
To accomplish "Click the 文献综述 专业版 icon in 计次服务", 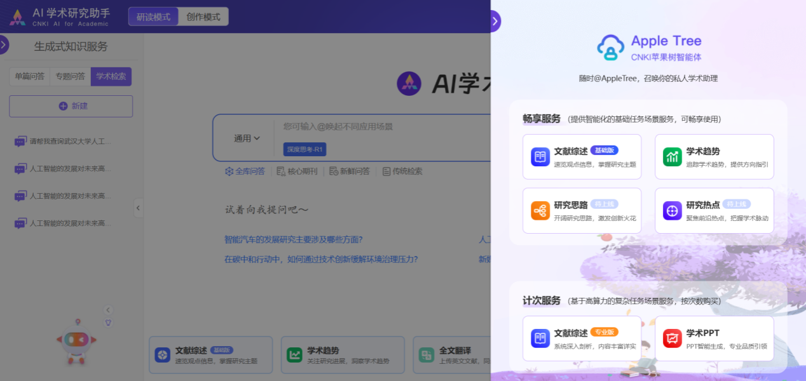I will coord(540,338).
